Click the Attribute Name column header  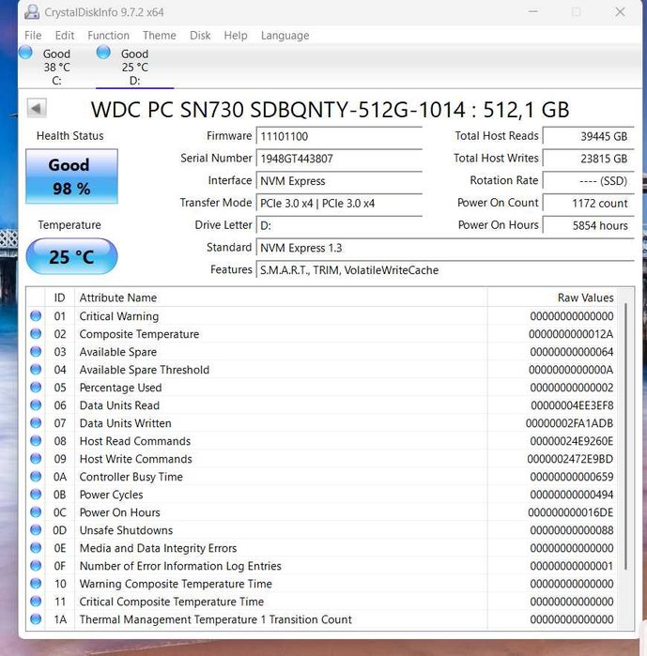click(281, 297)
